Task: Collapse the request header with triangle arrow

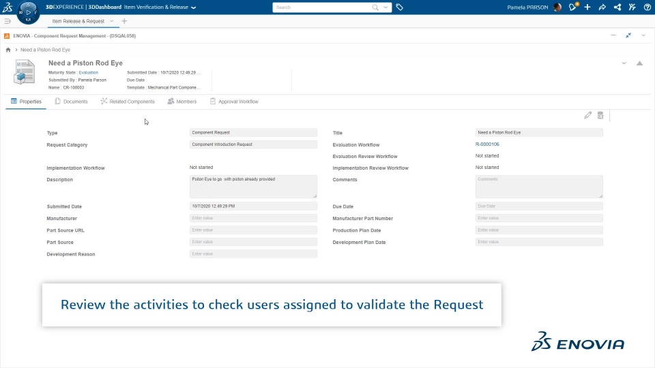Action: [639, 63]
